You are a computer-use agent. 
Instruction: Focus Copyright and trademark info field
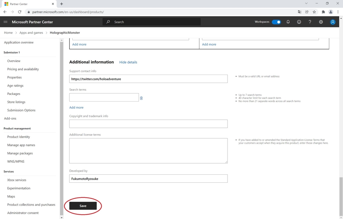[148, 124]
